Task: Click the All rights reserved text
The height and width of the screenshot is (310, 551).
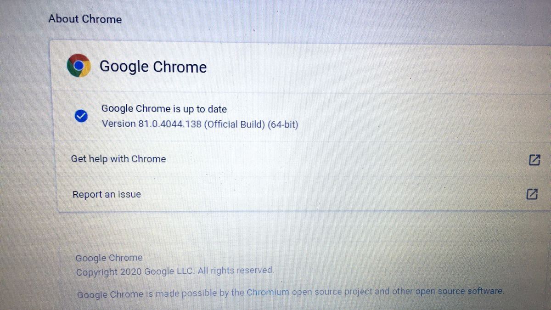Action: click(236, 271)
